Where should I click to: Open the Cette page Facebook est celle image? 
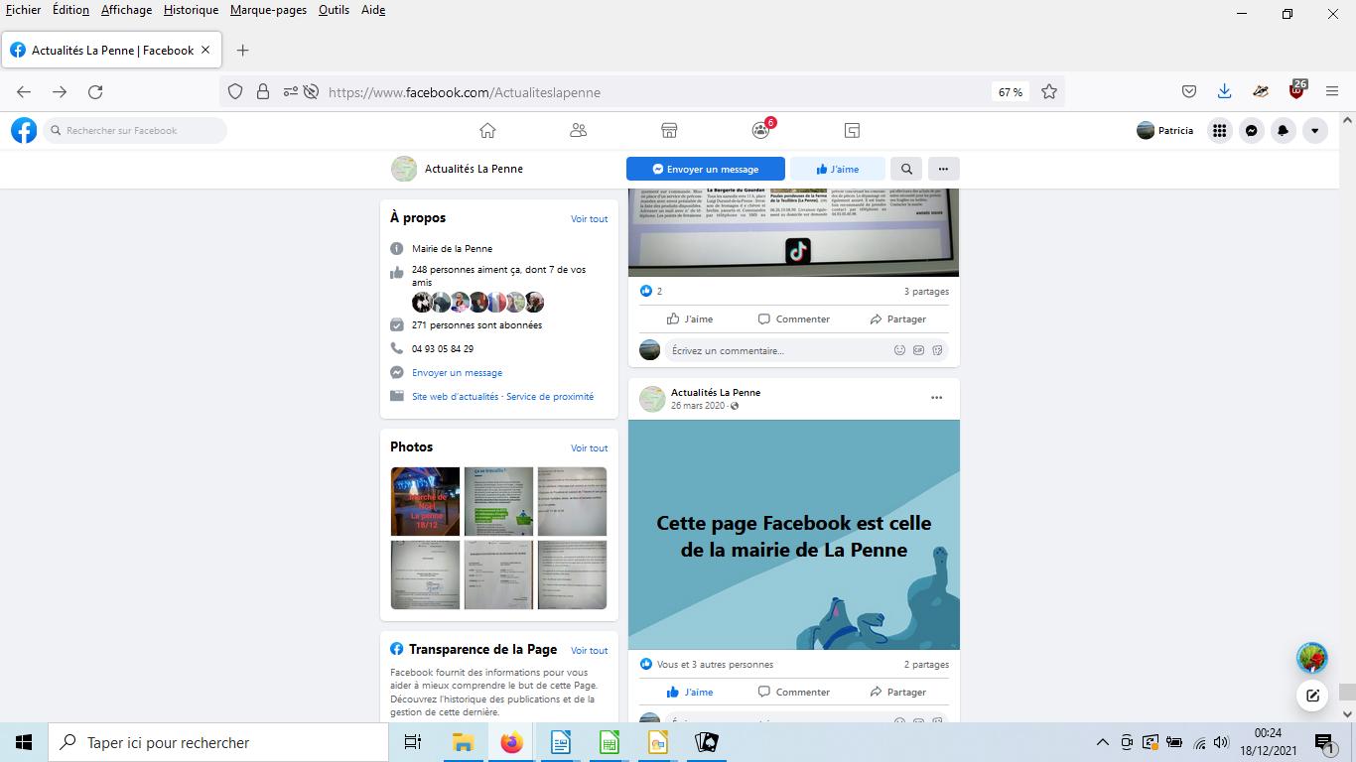tap(794, 535)
